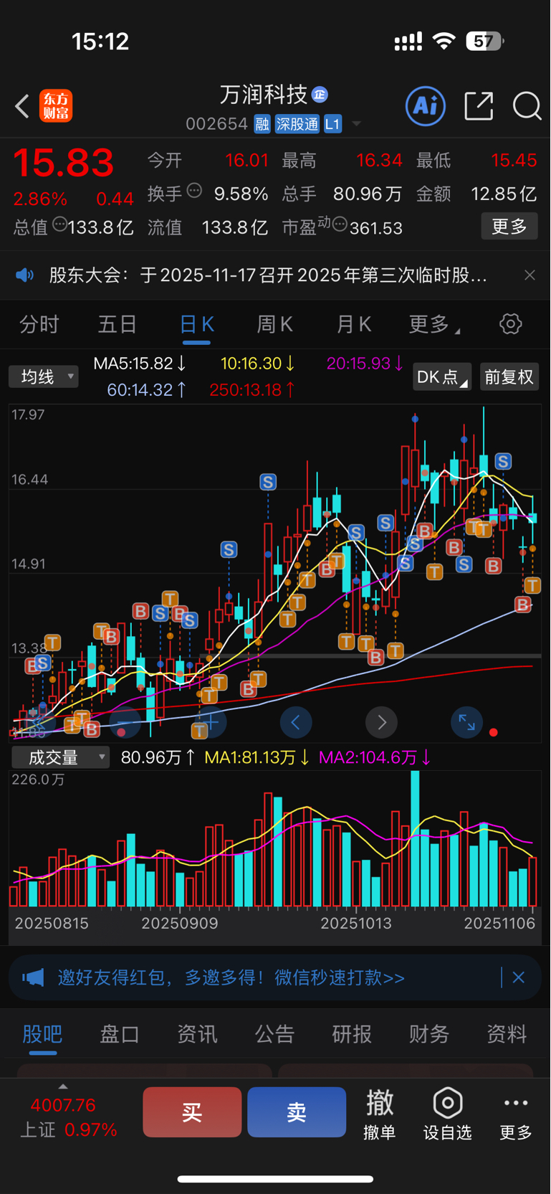Tap the current price 15.83
Image resolution: width=551 pixels, height=1194 pixels.
point(64,163)
